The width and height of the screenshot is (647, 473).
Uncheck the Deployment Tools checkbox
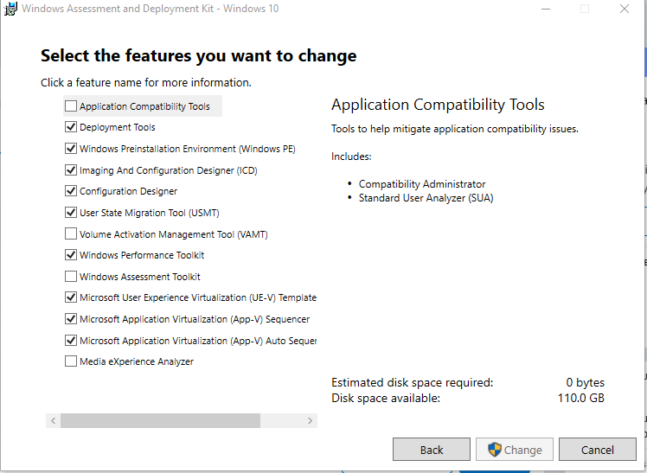[71, 127]
